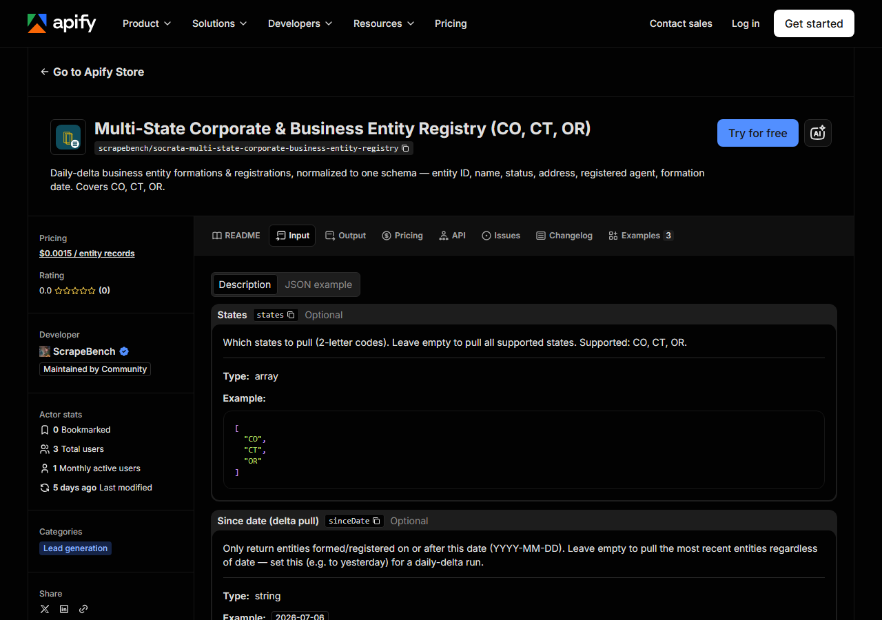Viewport: 882px width, 620px height.
Task: Switch to JSON example view
Action: coord(318,285)
